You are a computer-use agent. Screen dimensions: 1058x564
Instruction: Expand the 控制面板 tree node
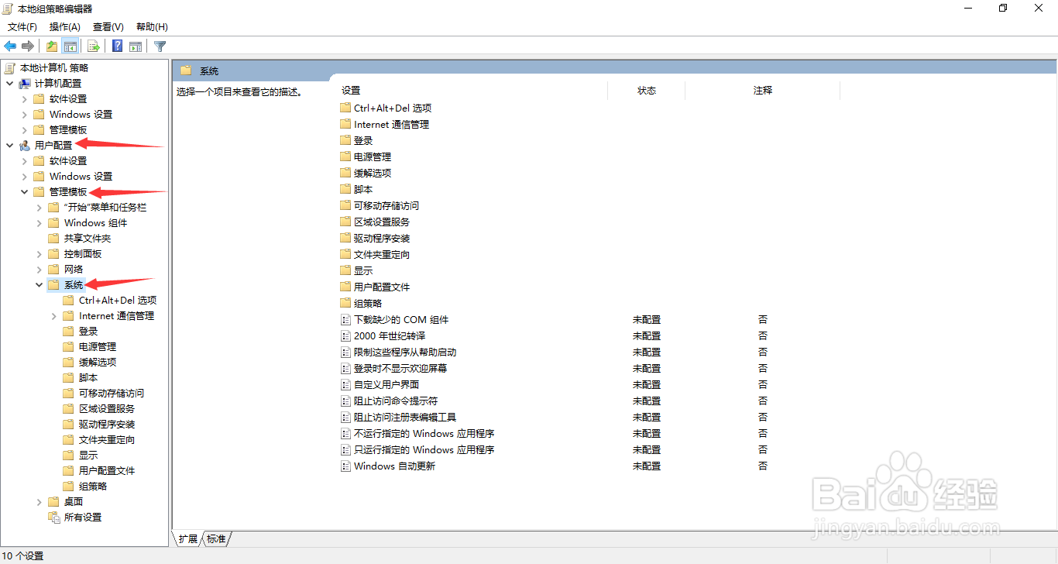[x=39, y=253]
